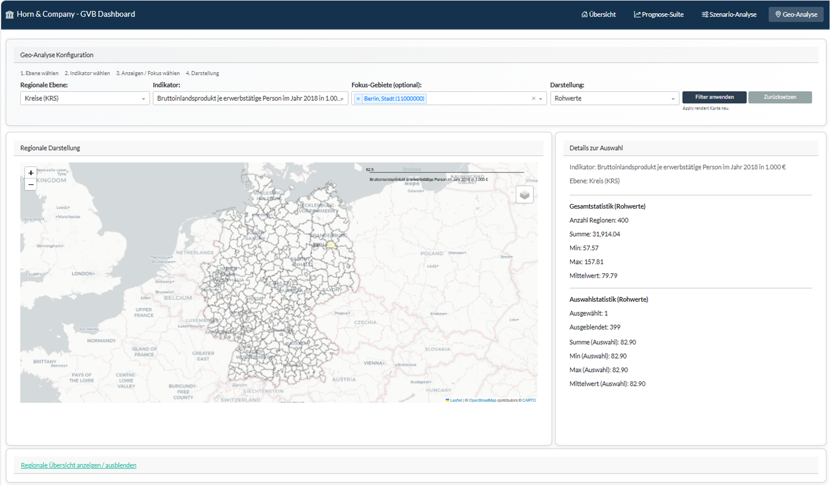The width and height of the screenshot is (830, 486).
Task: Toggle Regionale Übersicht anzeigen / ausblenden
Action: 78,465
